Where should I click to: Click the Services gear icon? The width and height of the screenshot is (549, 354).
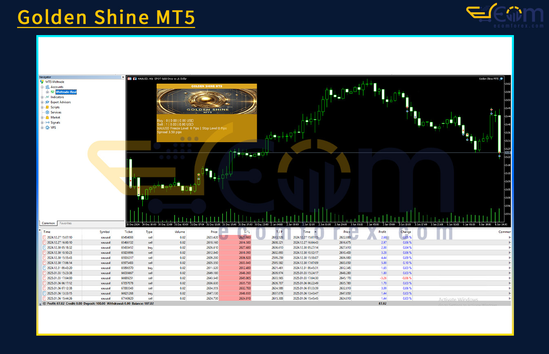47,112
